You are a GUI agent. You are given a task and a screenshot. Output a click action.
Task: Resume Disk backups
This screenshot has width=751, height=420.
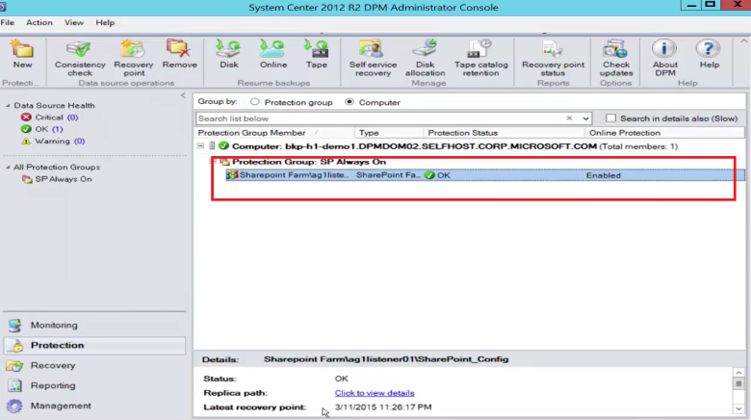coord(229,55)
